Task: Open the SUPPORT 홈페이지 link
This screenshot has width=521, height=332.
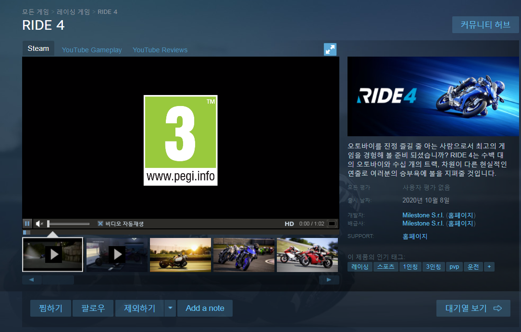Action: point(415,237)
